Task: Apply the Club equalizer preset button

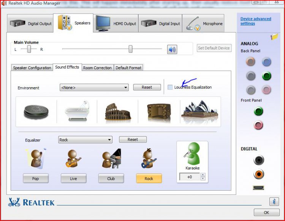Action: [111, 179]
